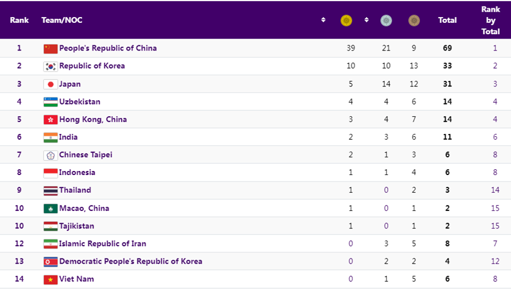Sort by the Total column header
The height and width of the screenshot is (289, 511).
[447, 20]
